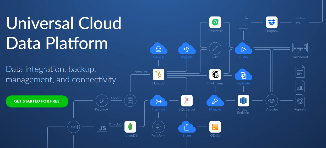
Task: Click the "Backup" label text
Action: click(159, 57)
